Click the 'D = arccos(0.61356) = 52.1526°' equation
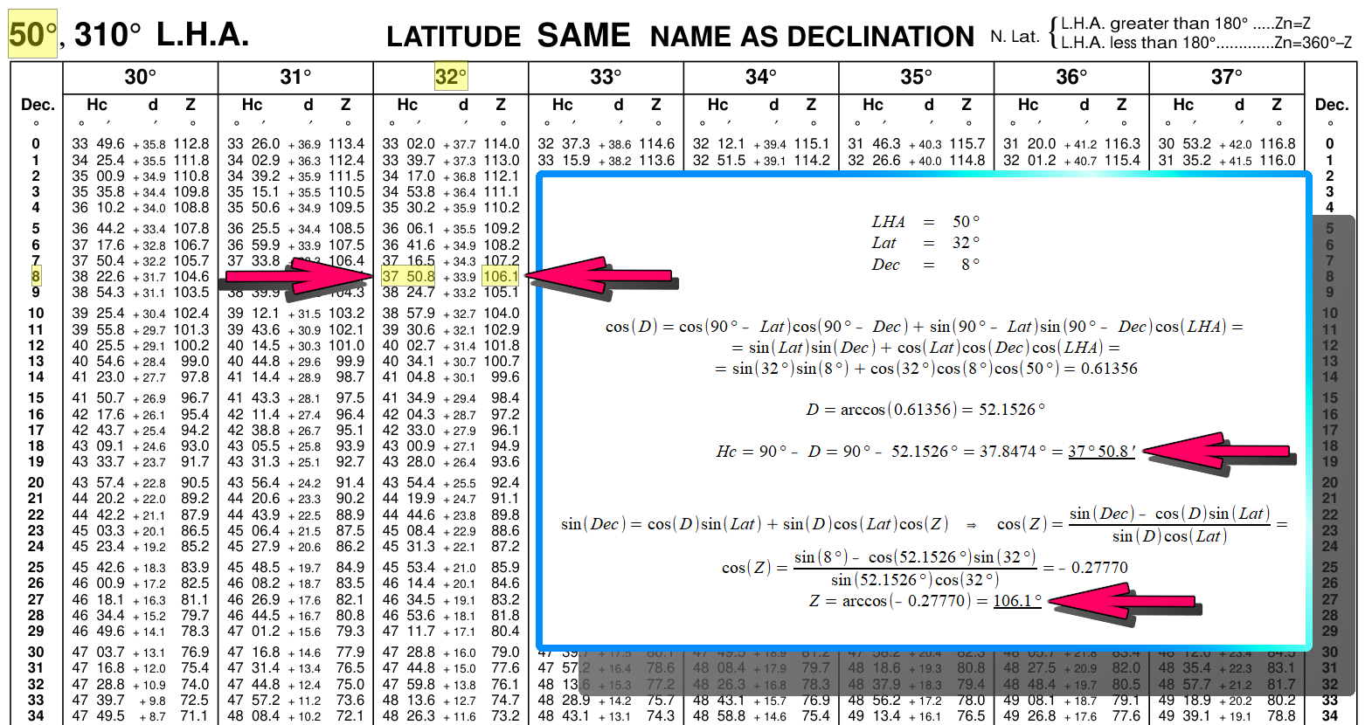The image size is (1372, 725). pos(925,410)
